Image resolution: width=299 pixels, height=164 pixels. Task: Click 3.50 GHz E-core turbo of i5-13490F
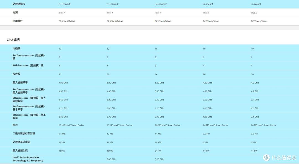point(207,100)
